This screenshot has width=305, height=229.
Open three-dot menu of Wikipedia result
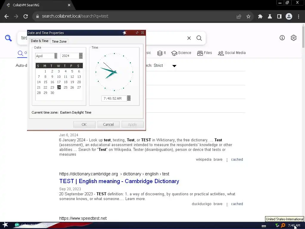[227, 160]
